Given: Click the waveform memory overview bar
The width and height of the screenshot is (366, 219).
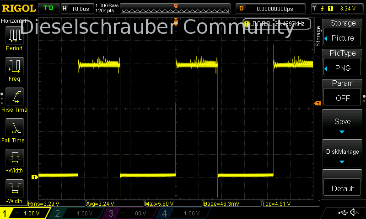Looking at the screenshot, I should tap(175, 9).
